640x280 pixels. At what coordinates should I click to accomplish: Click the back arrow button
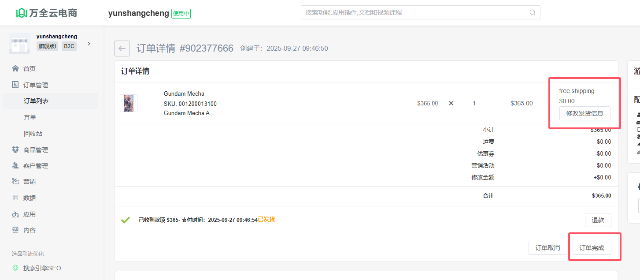coord(122,49)
